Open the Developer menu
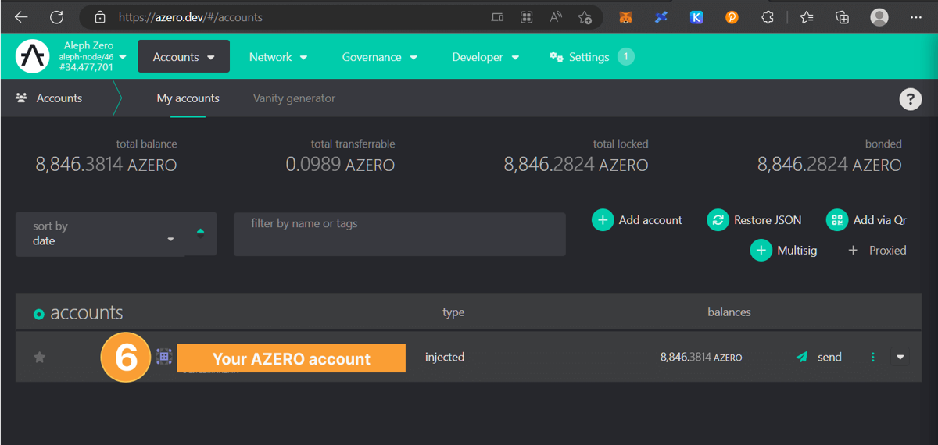The height and width of the screenshot is (445, 938). [x=485, y=57]
